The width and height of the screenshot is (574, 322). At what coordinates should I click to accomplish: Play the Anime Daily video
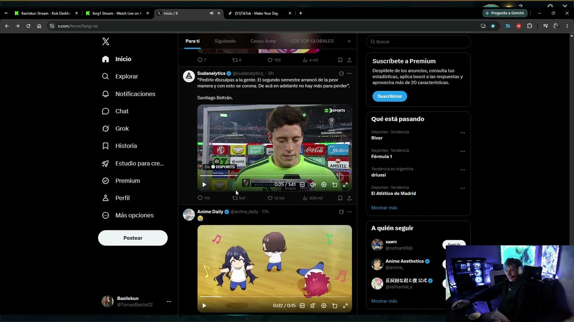204,306
